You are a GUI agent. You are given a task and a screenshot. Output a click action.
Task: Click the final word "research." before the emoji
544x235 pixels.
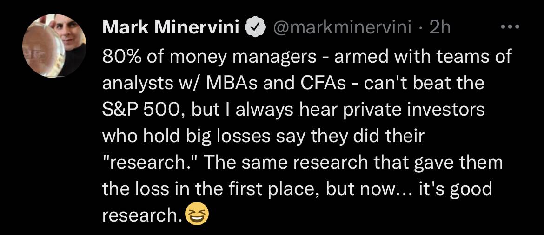coord(142,215)
